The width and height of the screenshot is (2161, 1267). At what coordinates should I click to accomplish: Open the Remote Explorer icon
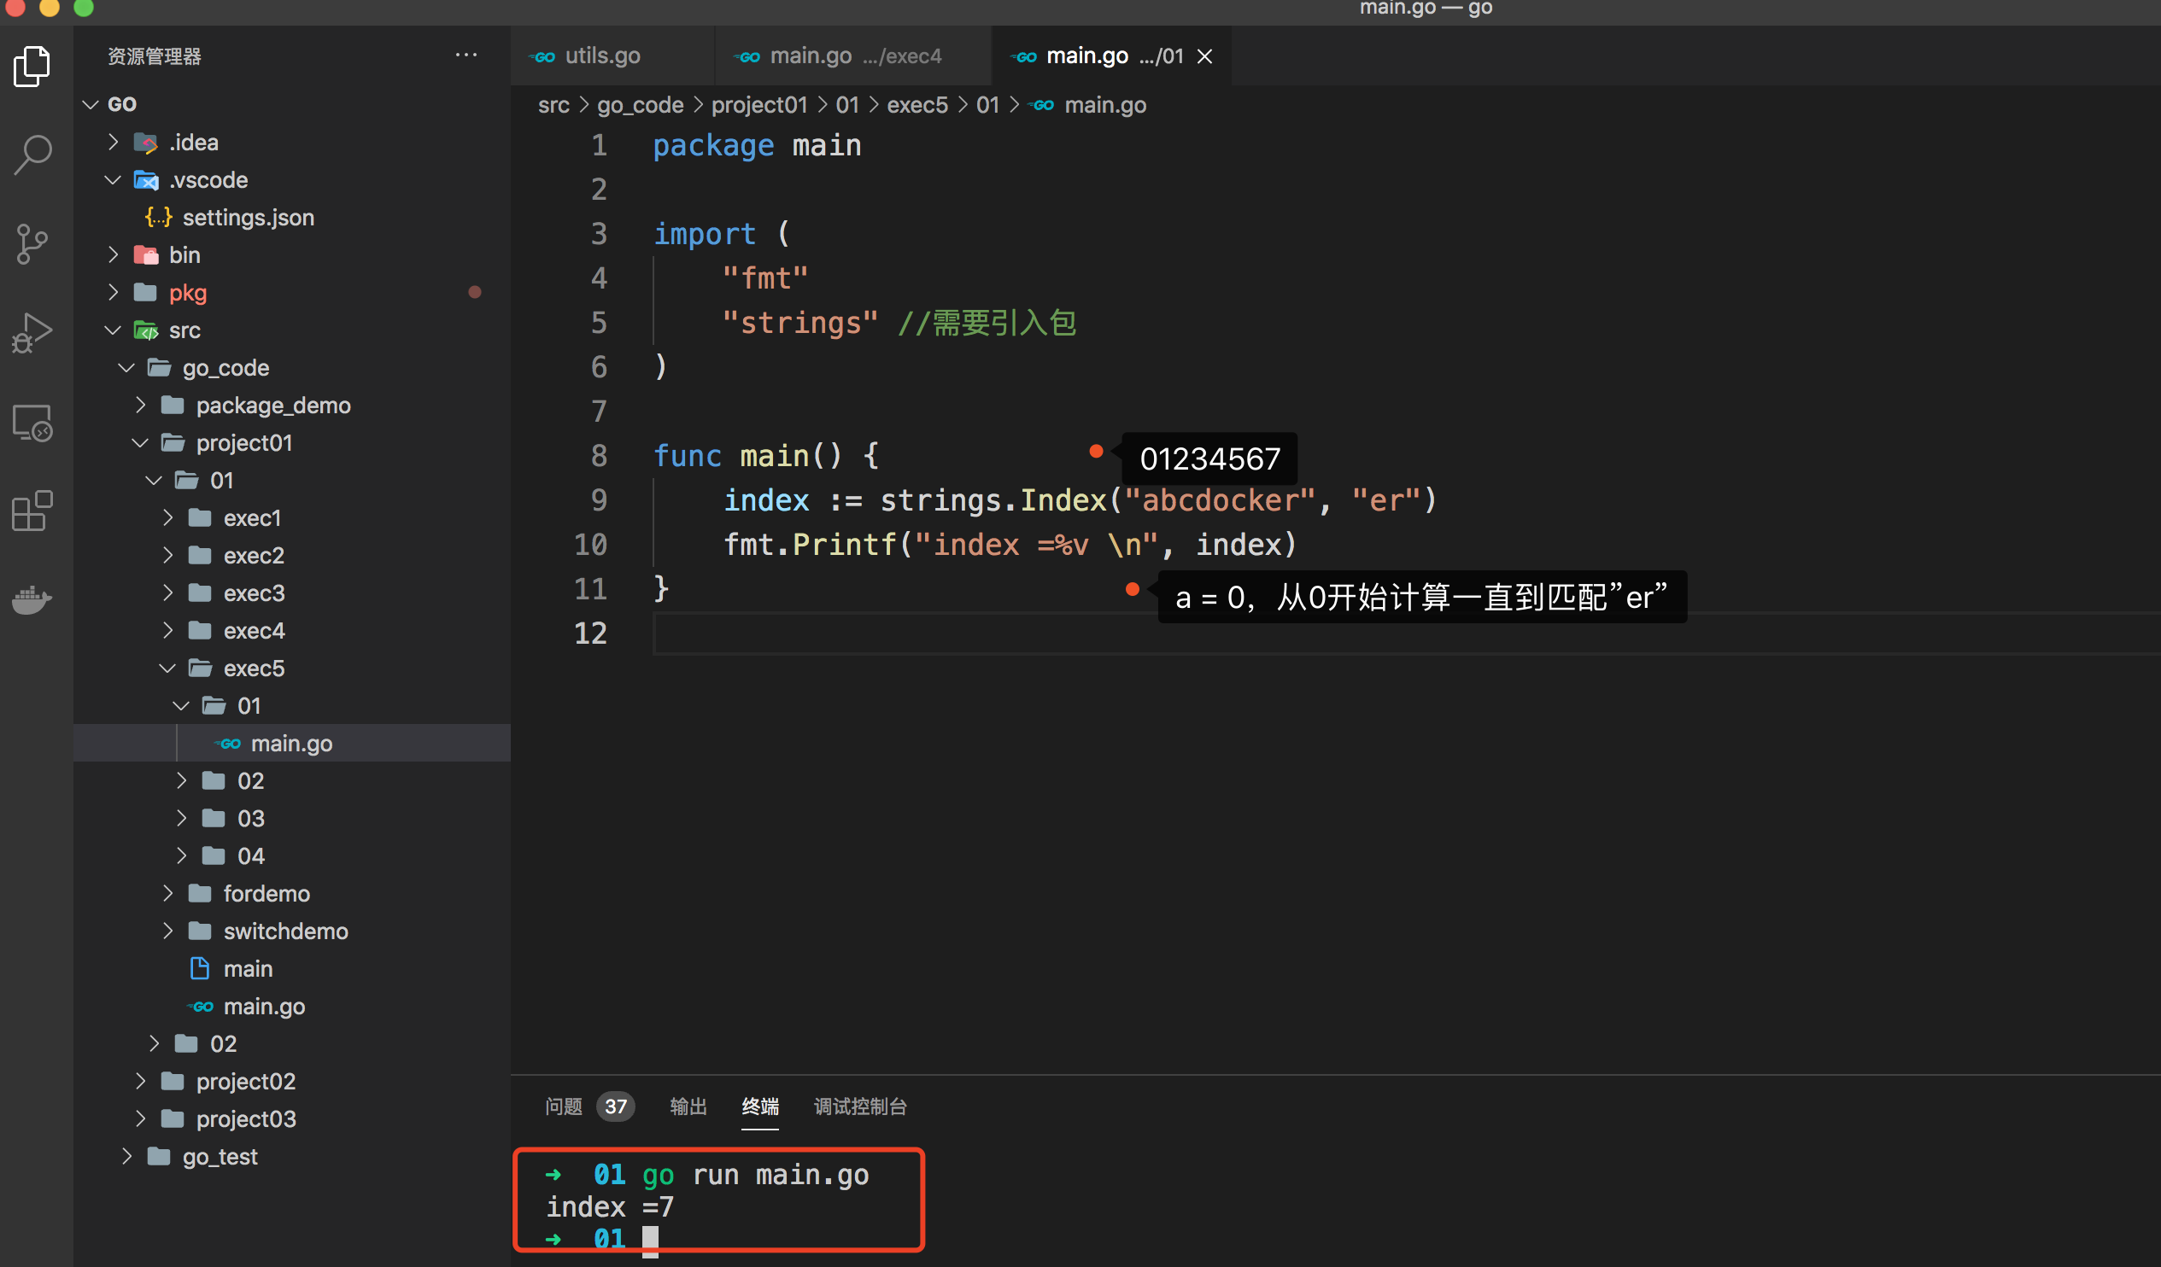pos(32,423)
